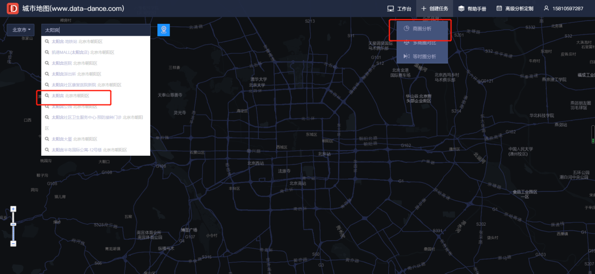Click the 工作台 monitor icon
Screen dimensions: 595x274
point(390,8)
